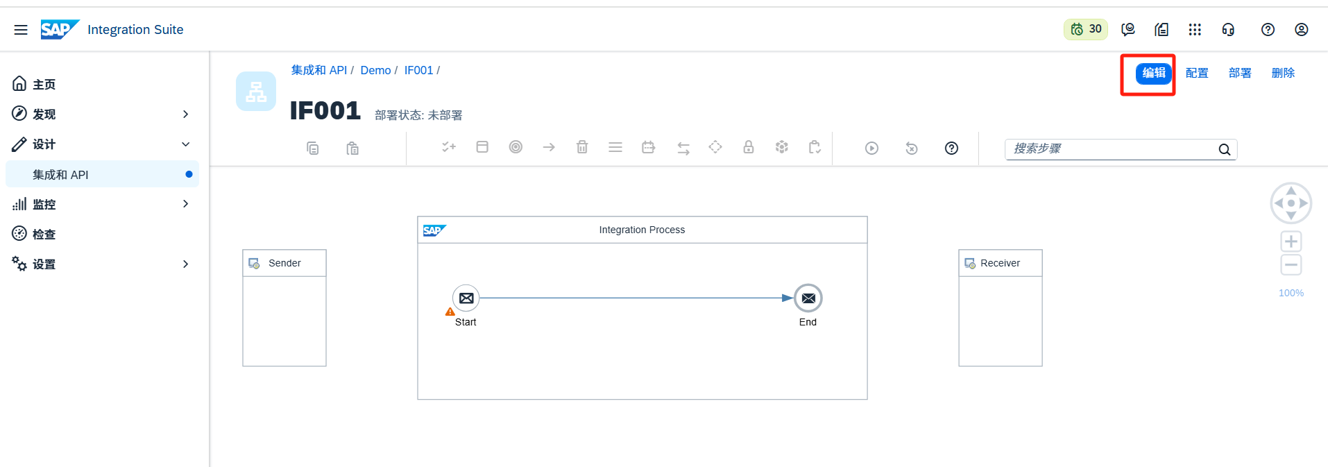Screen dimensions: 1328x467
Task: Open the hamburger navigation menu
Action: (x=21, y=30)
